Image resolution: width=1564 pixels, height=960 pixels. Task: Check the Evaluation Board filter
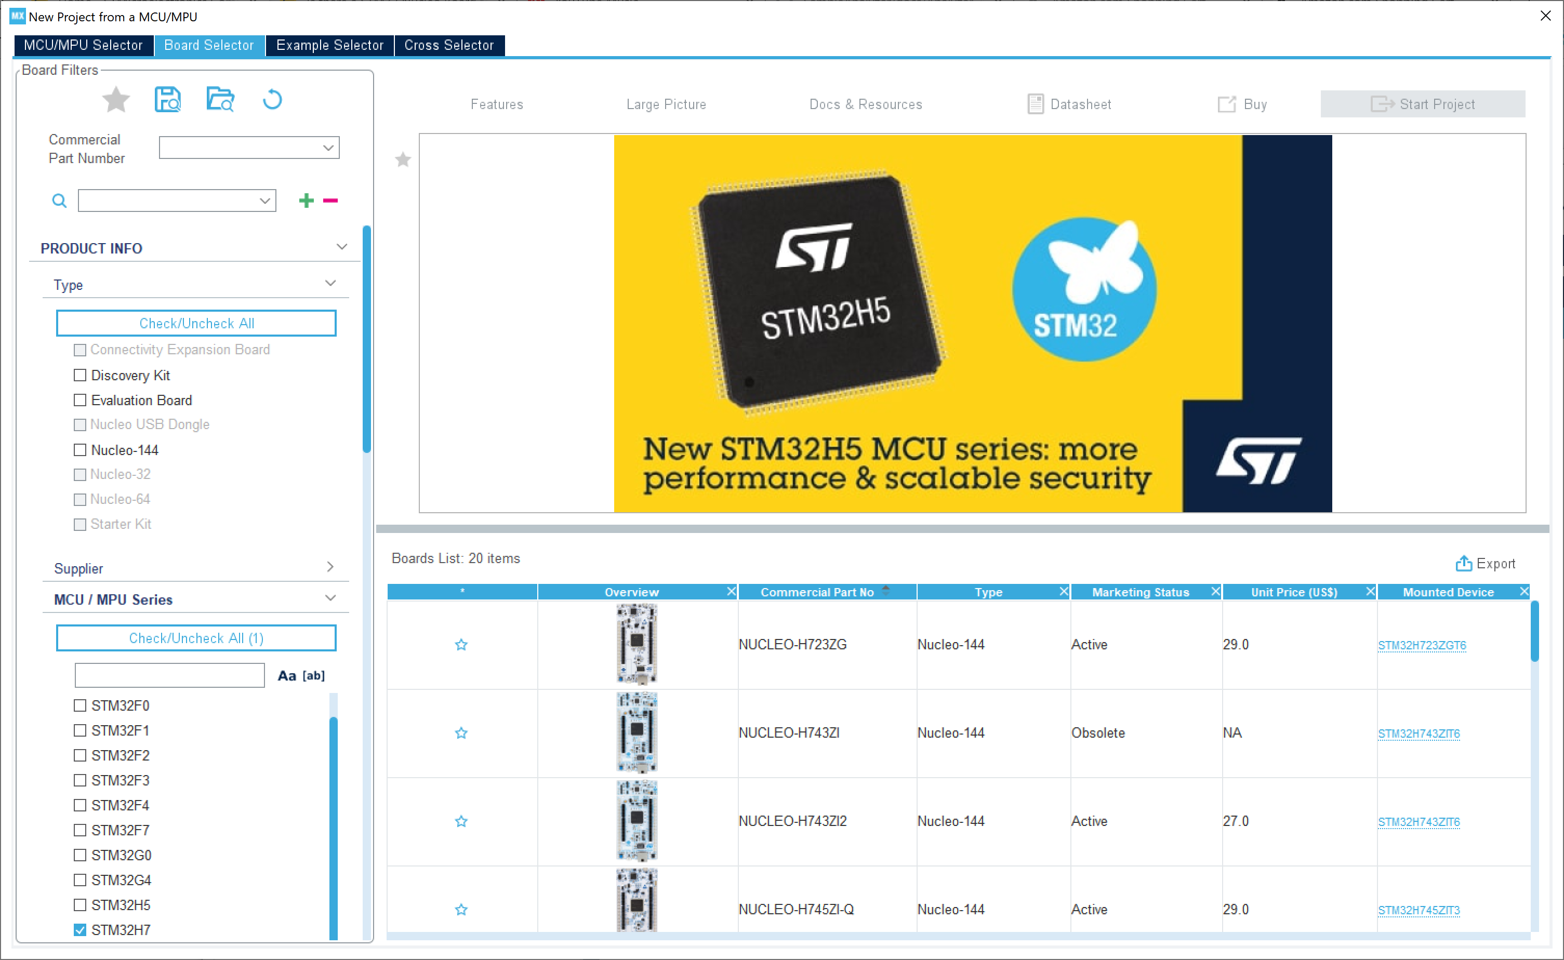pos(79,400)
